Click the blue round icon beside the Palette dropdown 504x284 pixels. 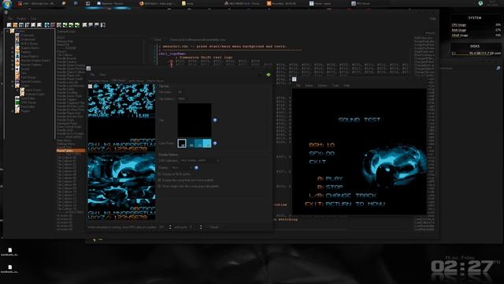pyautogui.click(x=196, y=168)
